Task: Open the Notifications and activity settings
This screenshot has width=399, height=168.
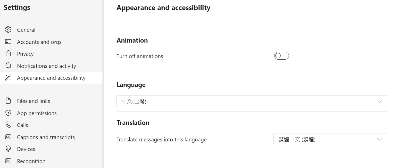Action: pyautogui.click(x=46, y=66)
